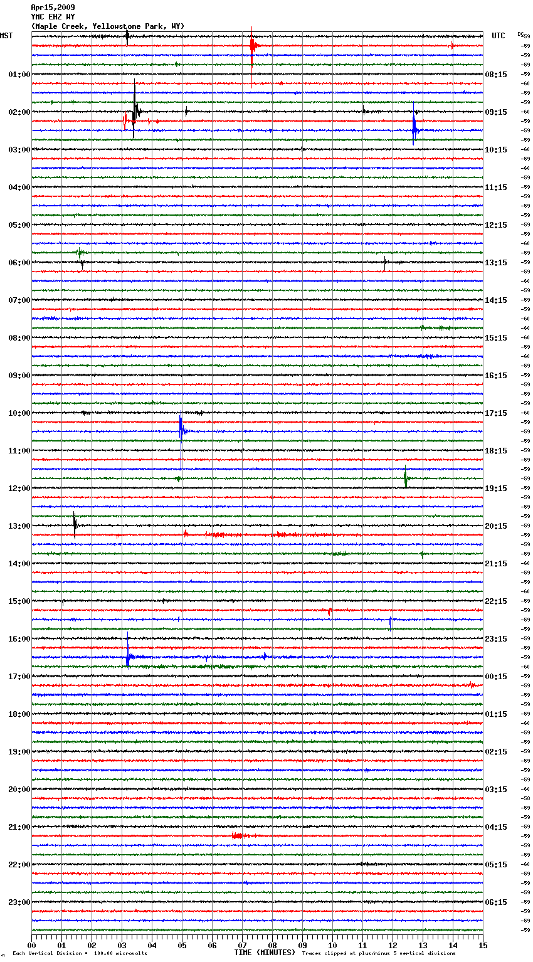Click the '23:00' MST hour label
Image resolution: width=533 pixels, height=962 pixels.
[19, 902]
